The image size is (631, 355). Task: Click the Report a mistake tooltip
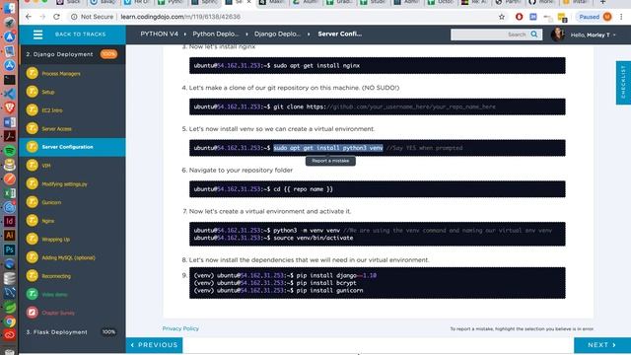[x=330, y=161]
